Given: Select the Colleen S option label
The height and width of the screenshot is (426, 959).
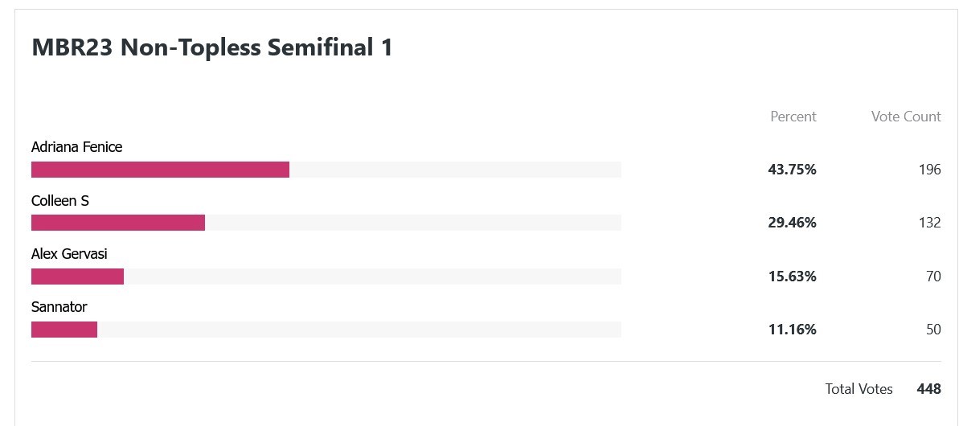Looking at the screenshot, I should pos(60,201).
